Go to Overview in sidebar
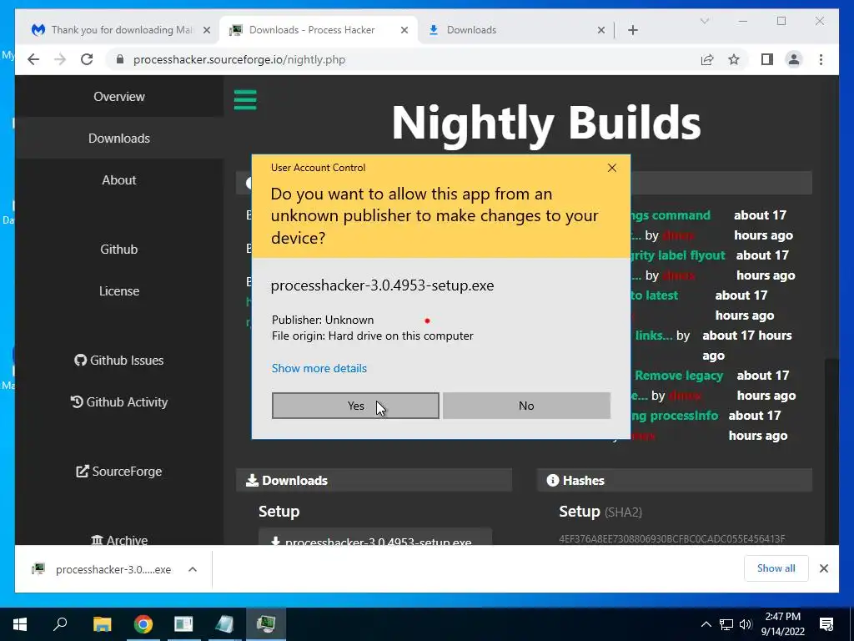This screenshot has width=854, height=641. click(x=118, y=97)
